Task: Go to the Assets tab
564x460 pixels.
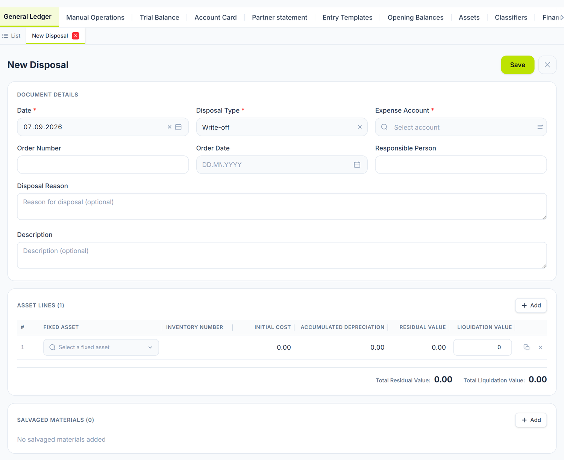Action: [469, 17]
